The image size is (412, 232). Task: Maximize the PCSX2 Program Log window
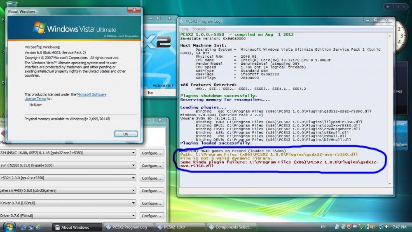[x=376, y=20]
